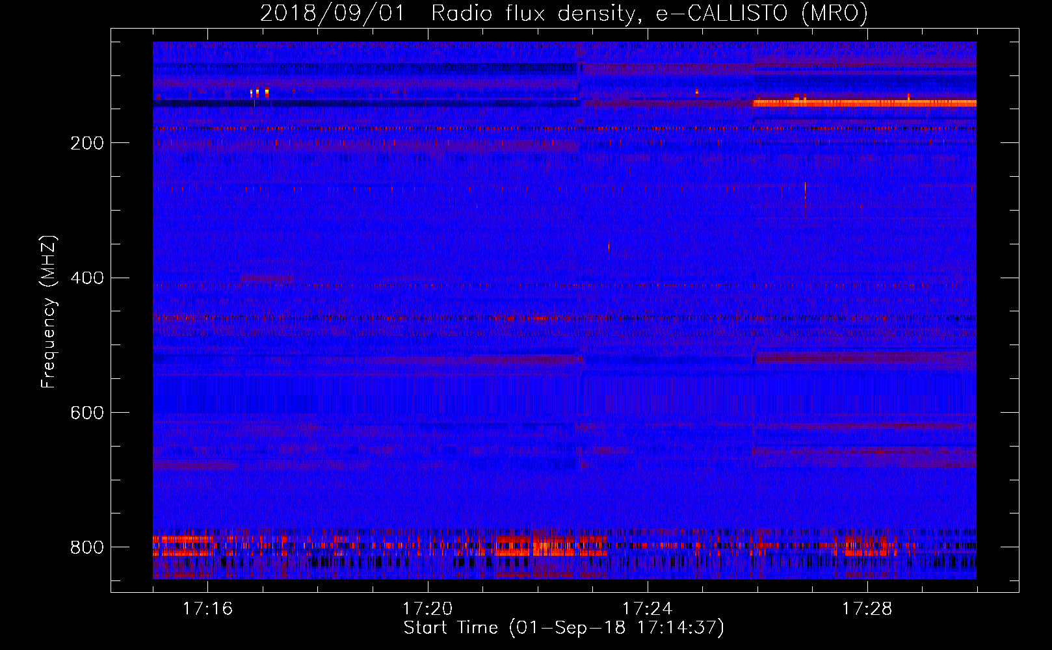Click the 17:16 time tick label
1052x650 pixels.
[208, 609]
